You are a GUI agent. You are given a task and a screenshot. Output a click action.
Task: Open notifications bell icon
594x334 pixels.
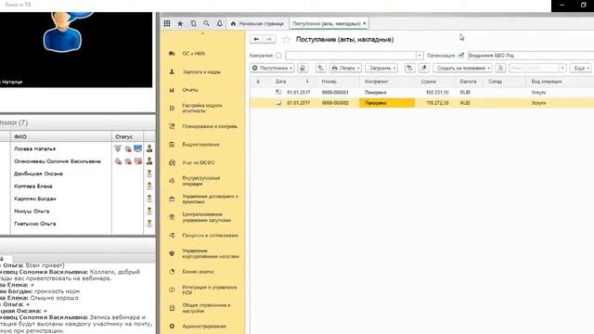point(219,23)
